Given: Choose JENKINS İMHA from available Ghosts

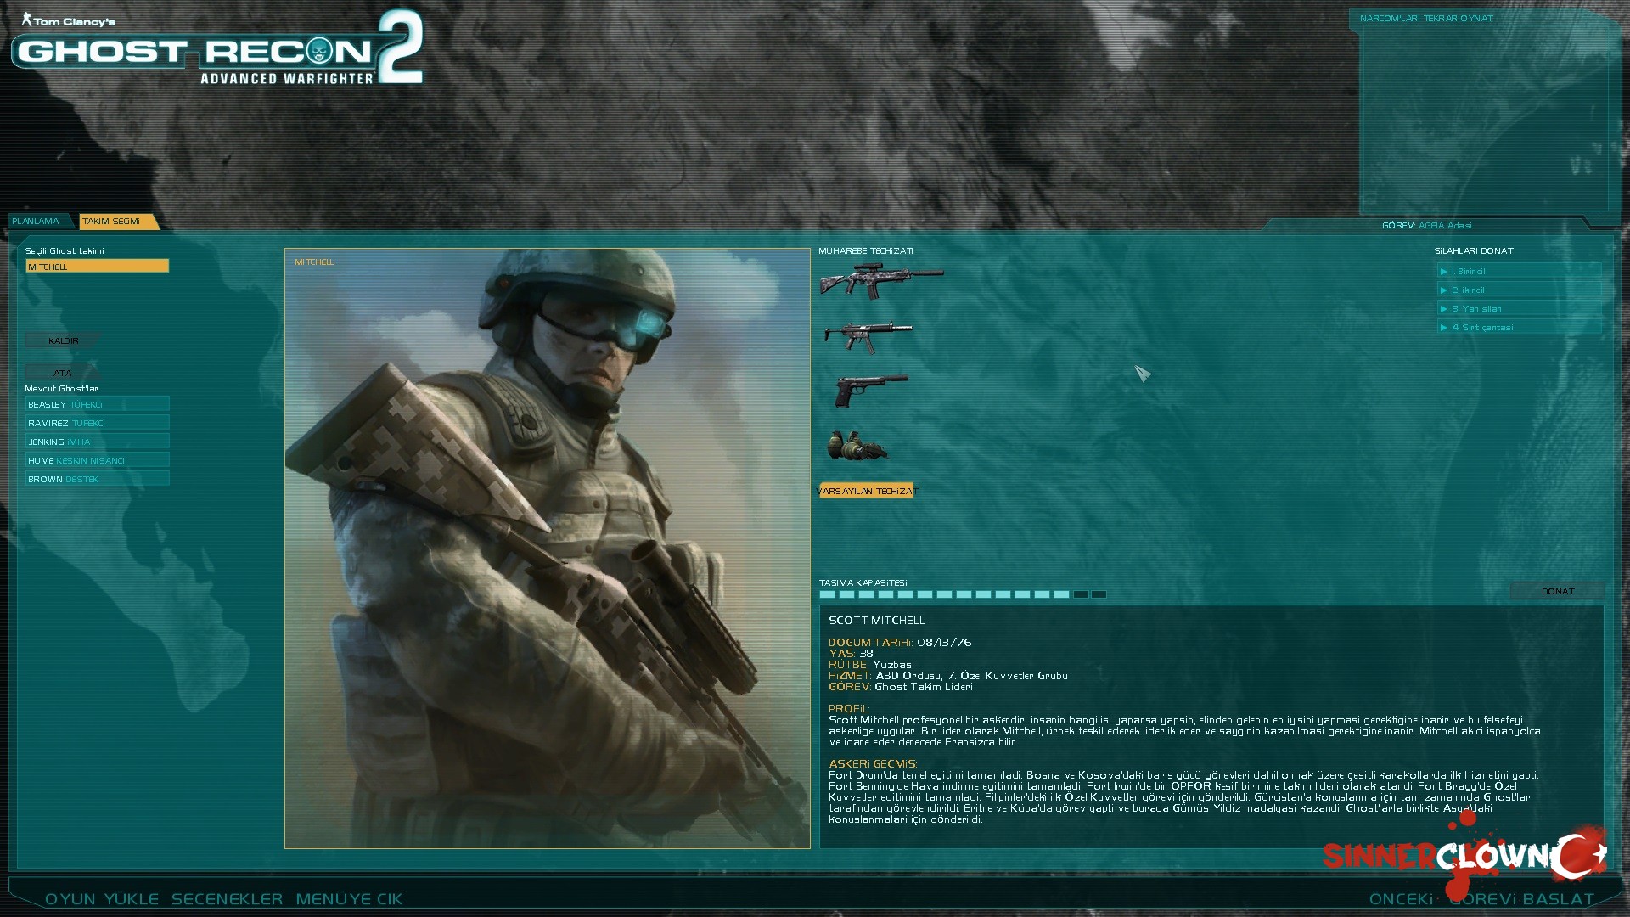Looking at the screenshot, I should coord(97,442).
